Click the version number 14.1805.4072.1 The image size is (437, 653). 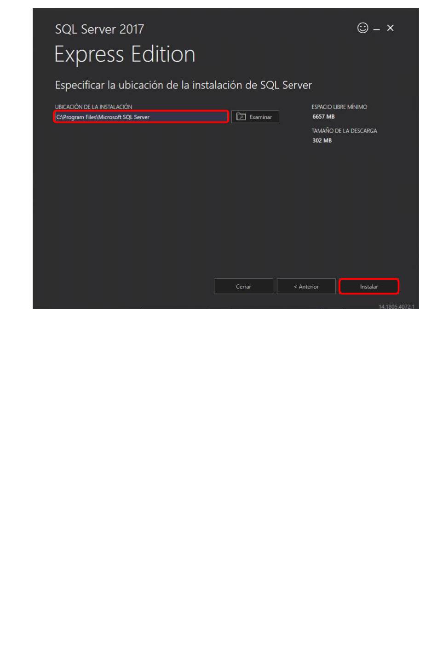coord(397,306)
